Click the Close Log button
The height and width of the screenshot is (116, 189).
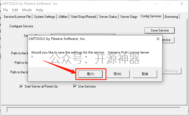pos(172,71)
